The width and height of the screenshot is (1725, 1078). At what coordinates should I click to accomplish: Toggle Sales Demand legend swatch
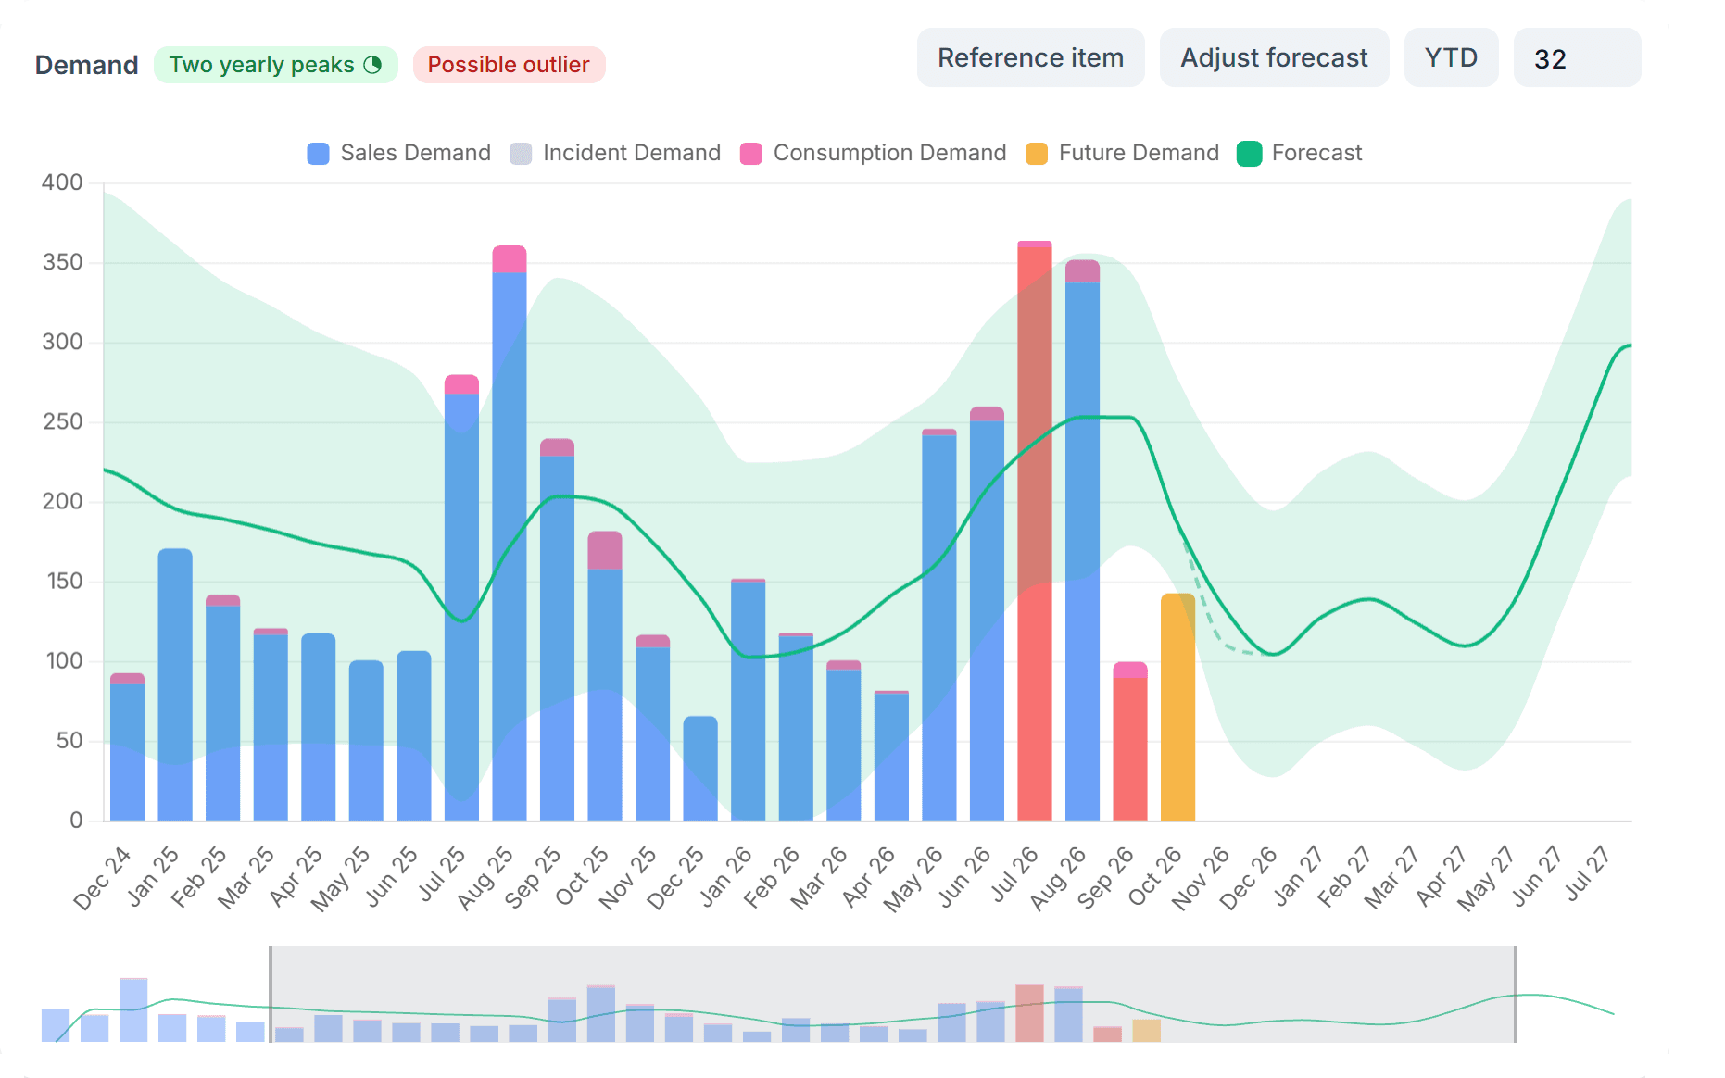point(318,154)
